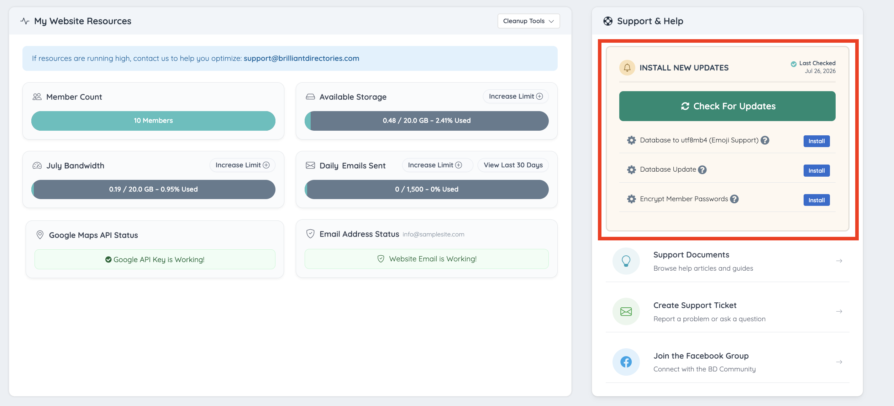Click the Member Count people icon
This screenshot has height=406, width=894.
click(x=37, y=97)
